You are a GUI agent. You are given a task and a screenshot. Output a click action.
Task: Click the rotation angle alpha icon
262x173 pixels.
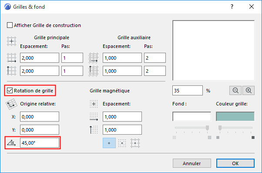tap(11, 143)
